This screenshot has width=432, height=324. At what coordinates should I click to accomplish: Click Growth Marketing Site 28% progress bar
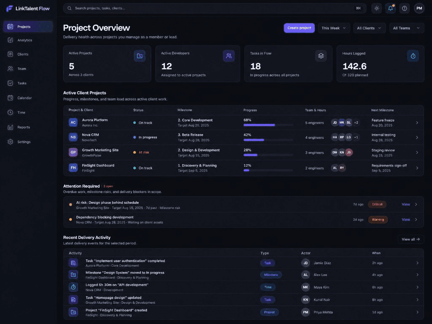tap(268, 155)
